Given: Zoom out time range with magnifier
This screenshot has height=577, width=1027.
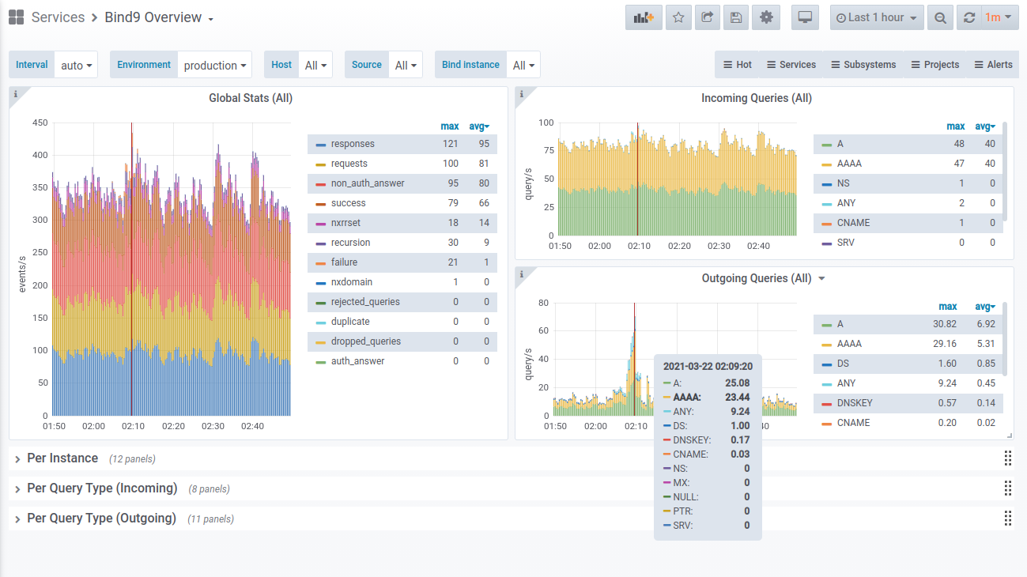Looking at the screenshot, I should pos(940,17).
